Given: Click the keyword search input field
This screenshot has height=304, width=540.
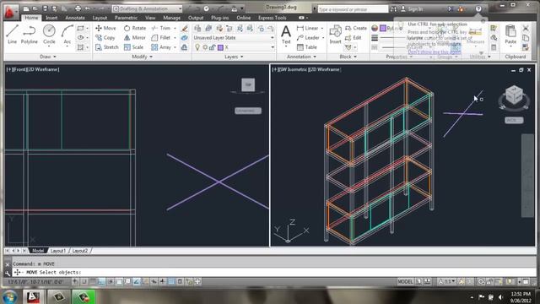Looking at the screenshot, I should (x=352, y=9).
